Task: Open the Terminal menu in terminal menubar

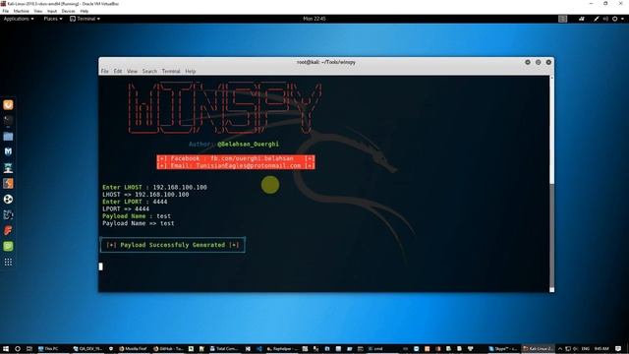Action: point(171,71)
